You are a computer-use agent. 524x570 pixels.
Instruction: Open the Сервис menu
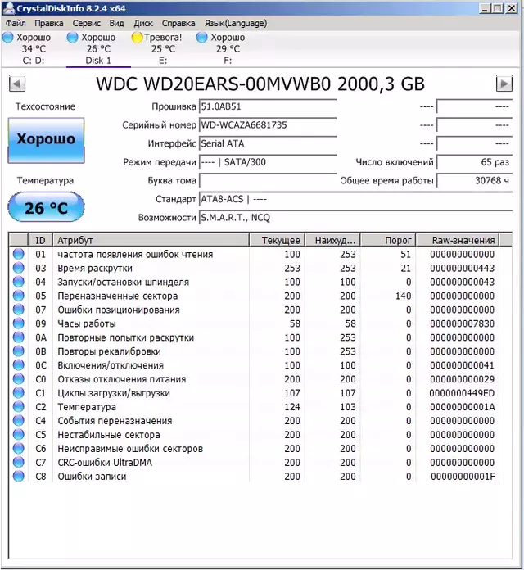tap(87, 23)
